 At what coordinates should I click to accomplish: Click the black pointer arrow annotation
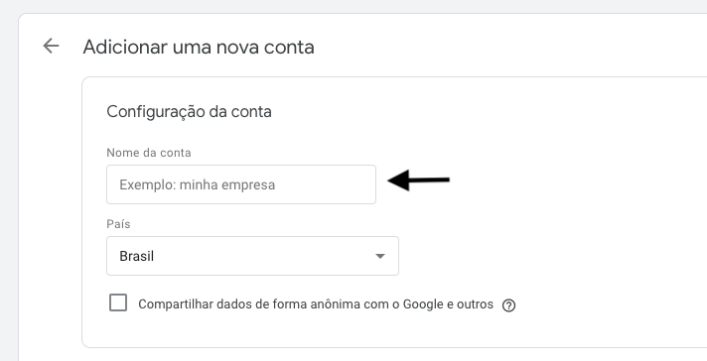pos(418,180)
